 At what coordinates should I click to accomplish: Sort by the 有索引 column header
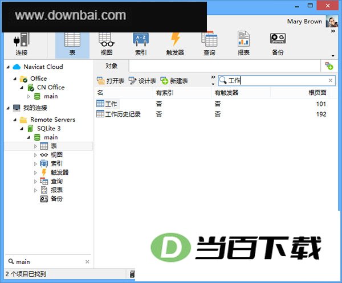[182, 93]
